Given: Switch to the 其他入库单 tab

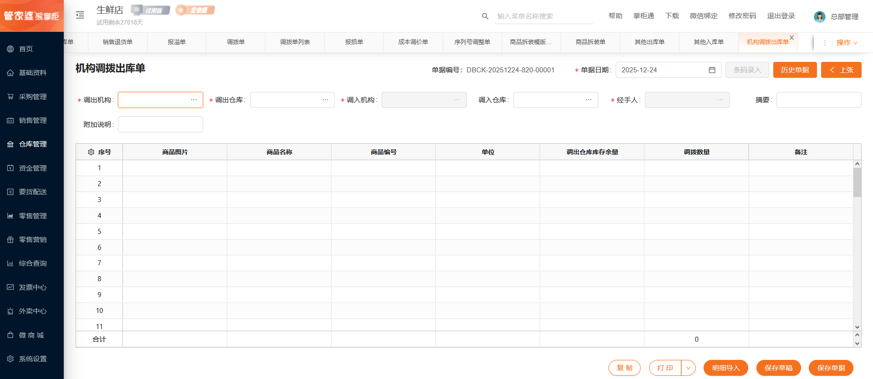Looking at the screenshot, I should pyautogui.click(x=709, y=42).
